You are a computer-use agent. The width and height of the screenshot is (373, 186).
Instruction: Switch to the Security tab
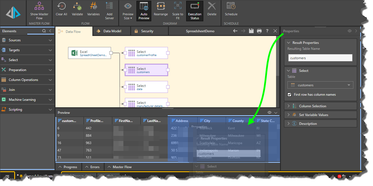coord(147,31)
